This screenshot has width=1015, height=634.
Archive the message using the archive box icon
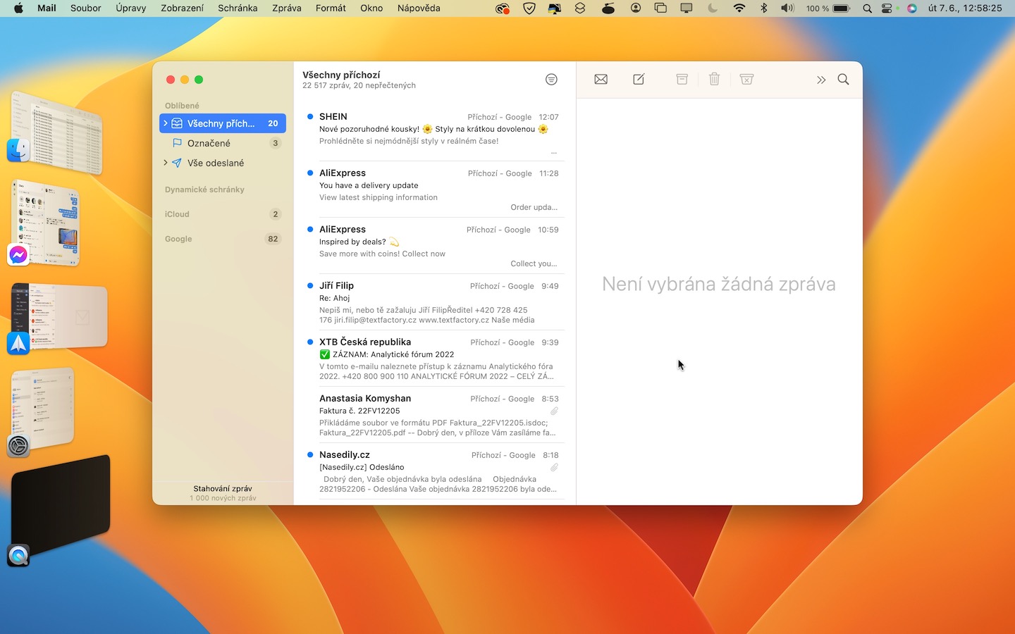[x=682, y=80]
